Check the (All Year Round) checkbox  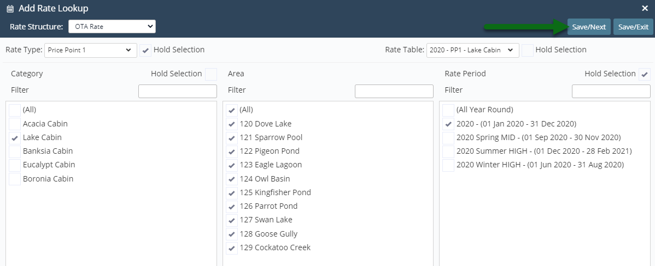[x=448, y=110]
